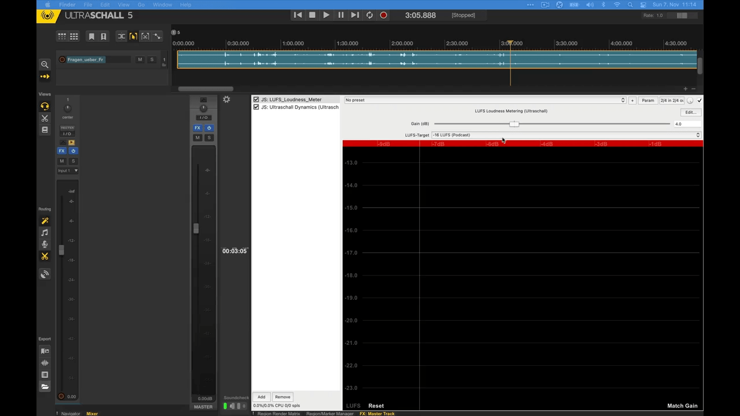Image resolution: width=740 pixels, height=416 pixels.
Task: Click the Add FX button
Action: pos(261,397)
